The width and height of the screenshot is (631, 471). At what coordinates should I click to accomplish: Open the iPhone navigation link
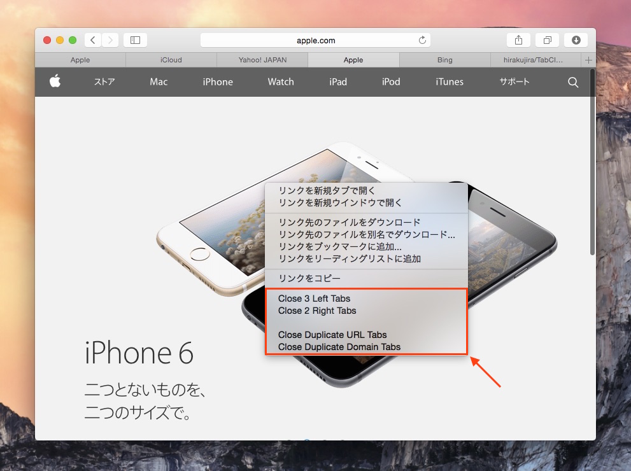click(218, 81)
